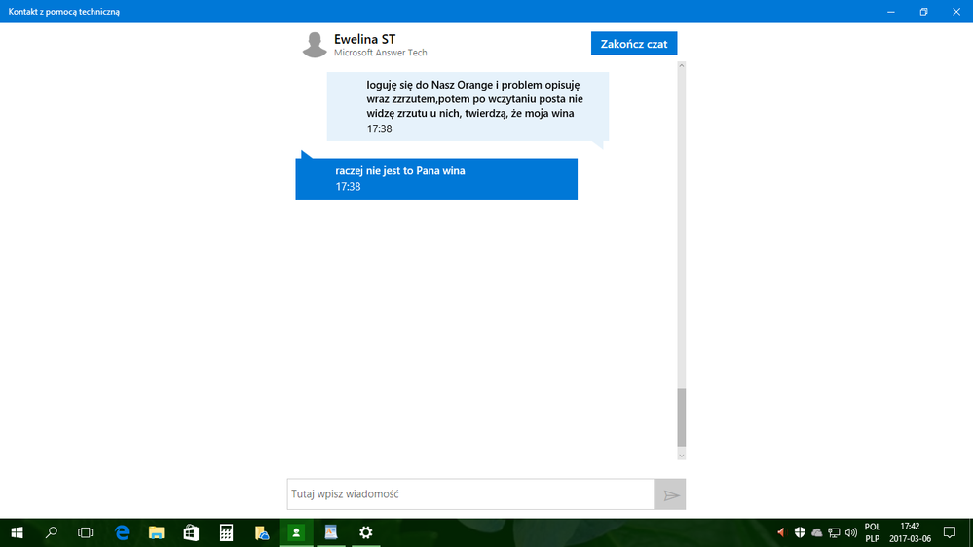Screen dimensions: 973x547
Task: Open the Windows Start menu
Action: 17,532
